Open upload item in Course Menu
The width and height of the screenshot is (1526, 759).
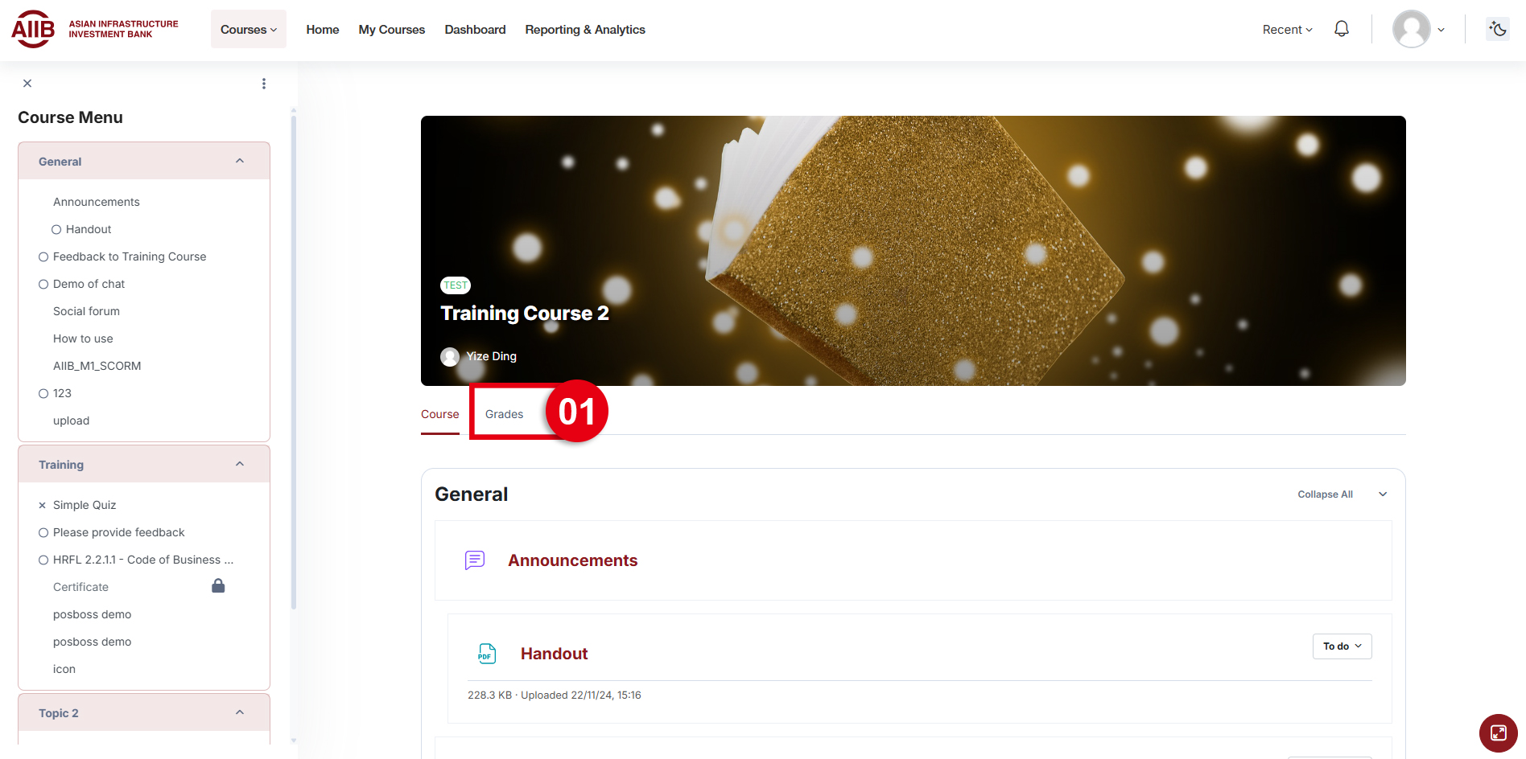coord(72,421)
